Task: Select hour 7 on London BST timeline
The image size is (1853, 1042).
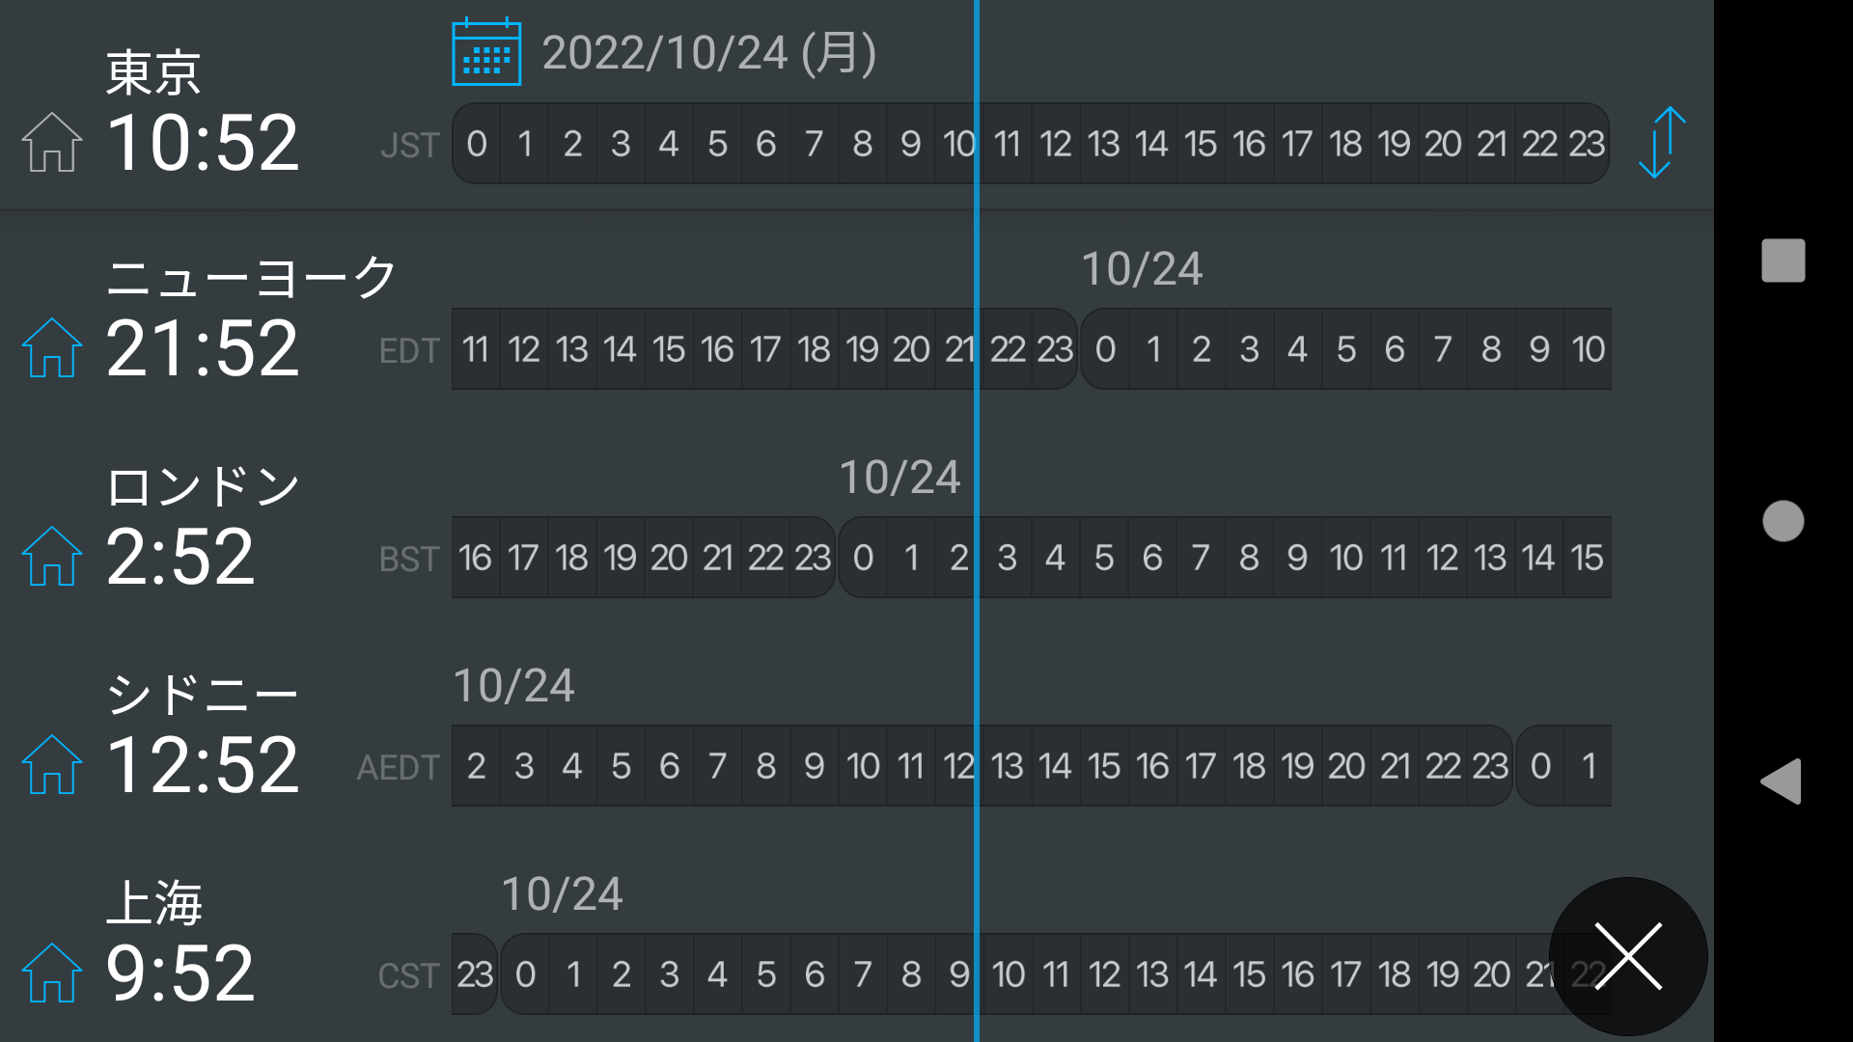Action: click(x=1201, y=558)
